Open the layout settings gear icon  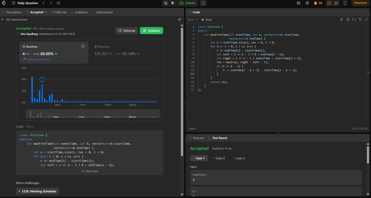pyautogui.click(x=307, y=3)
